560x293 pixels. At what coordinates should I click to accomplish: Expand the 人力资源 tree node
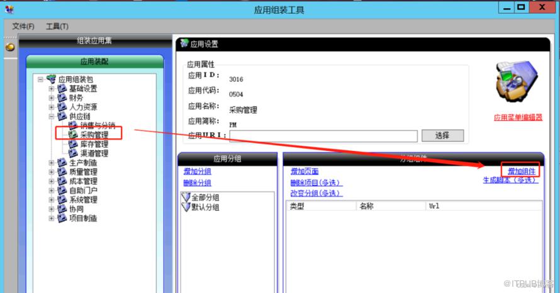pyautogui.click(x=52, y=107)
